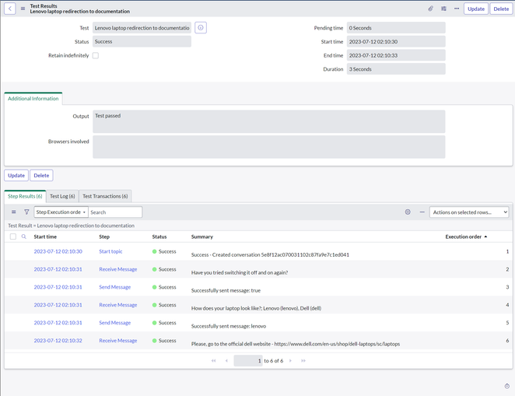
Task: Select all rows checkbox in list header
Action: pyautogui.click(x=12, y=237)
